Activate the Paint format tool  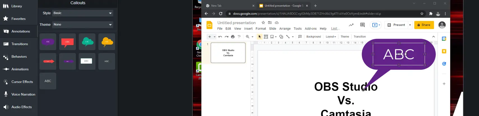click(x=239, y=37)
